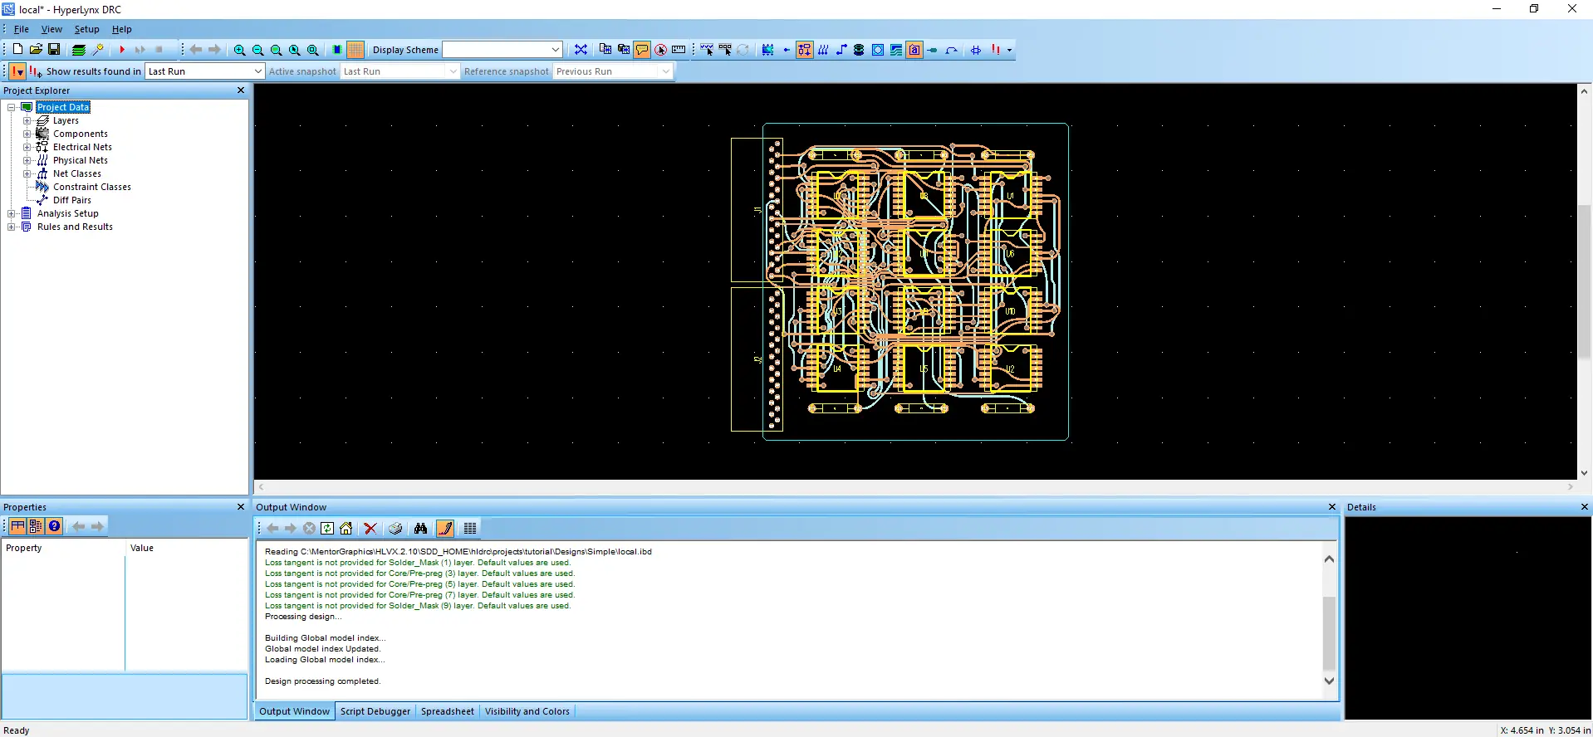Image resolution: width=1593 pixels, height=737 pixels.
Task: Click the house Home icon in Output toolbar
Action: click(346, 529)
